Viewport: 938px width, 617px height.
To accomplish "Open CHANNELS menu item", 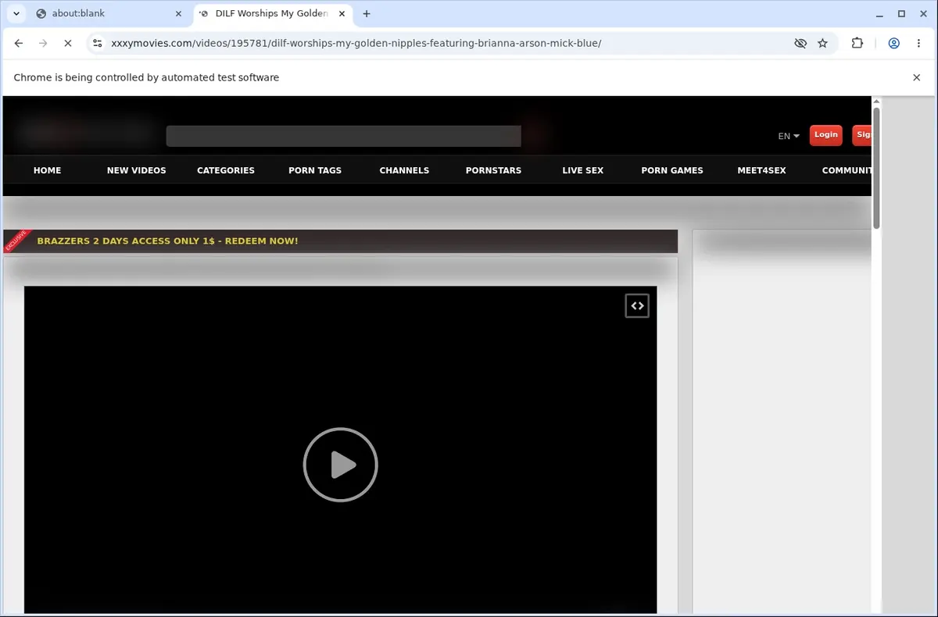I will (404, 170).
